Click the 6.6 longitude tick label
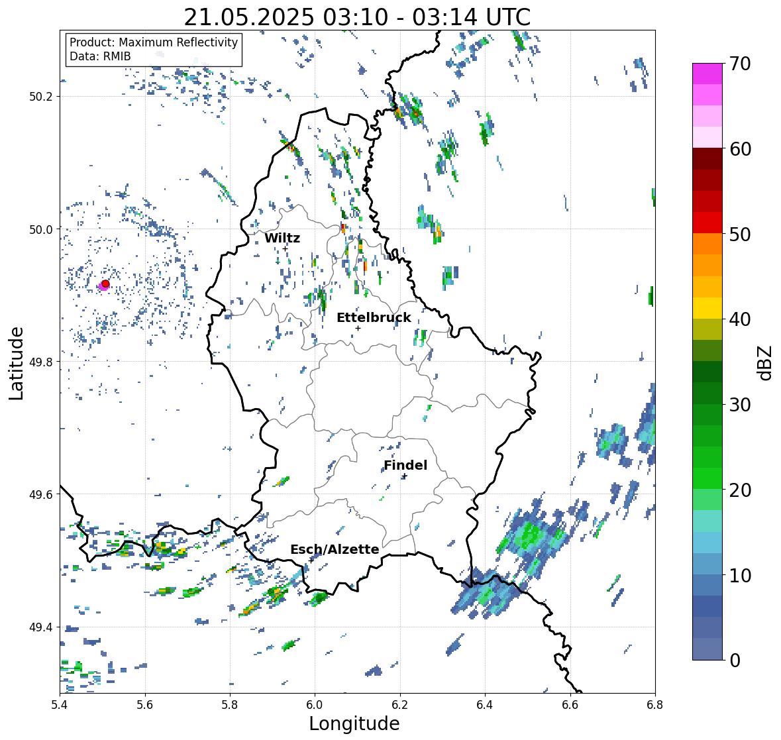Image resolution: width=781 pixels, height=740 pixels. point(570,704)
